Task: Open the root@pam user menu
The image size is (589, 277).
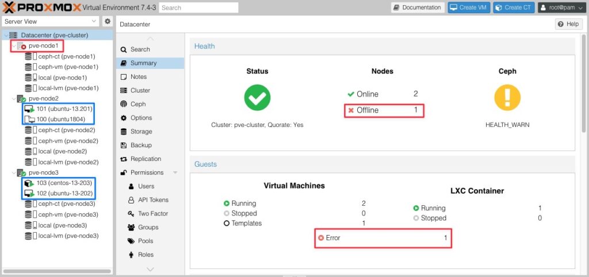Action: pos(563,7)
